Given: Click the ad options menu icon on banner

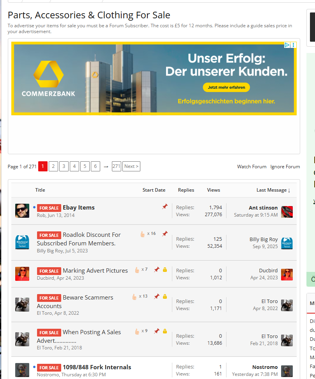Looking at the screenshot, I should pos(294,45).
